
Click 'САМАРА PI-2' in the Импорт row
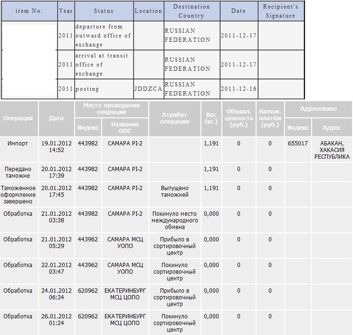[125, 144]
